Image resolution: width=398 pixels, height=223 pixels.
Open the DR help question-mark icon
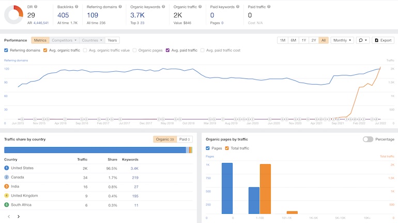[36, 7]
